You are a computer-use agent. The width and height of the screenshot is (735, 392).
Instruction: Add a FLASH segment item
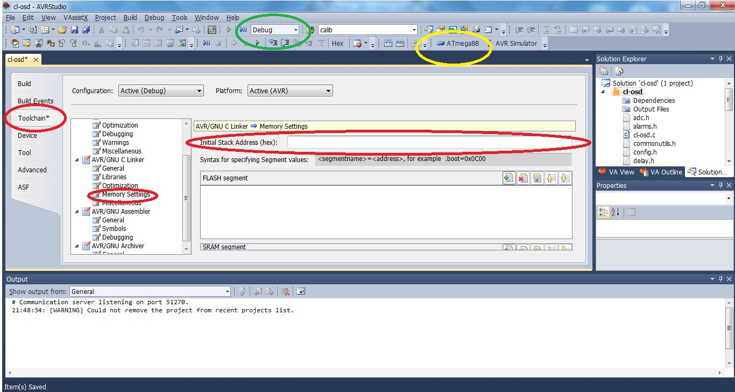[508, 178]
